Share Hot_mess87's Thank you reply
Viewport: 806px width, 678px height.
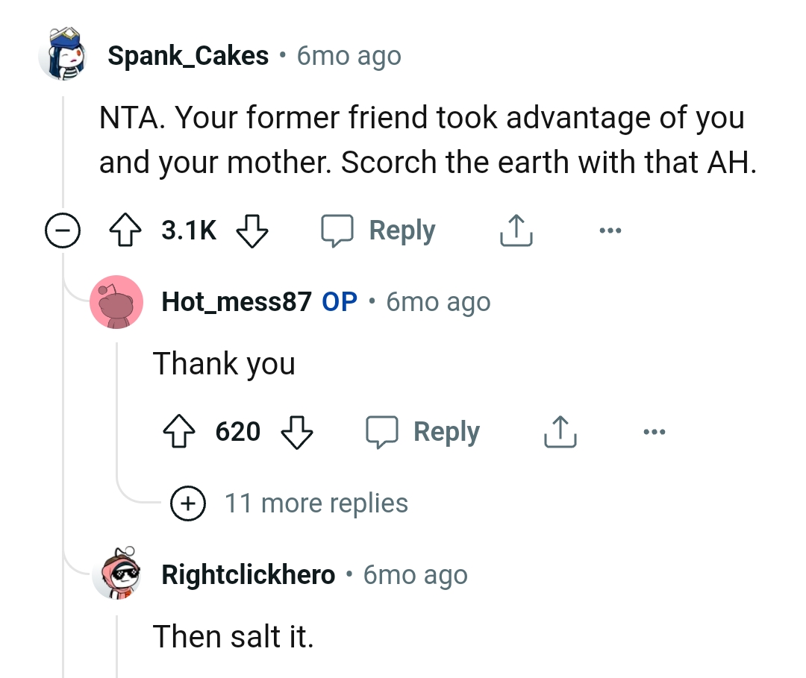pyautogui.click(x=560, y=432)
